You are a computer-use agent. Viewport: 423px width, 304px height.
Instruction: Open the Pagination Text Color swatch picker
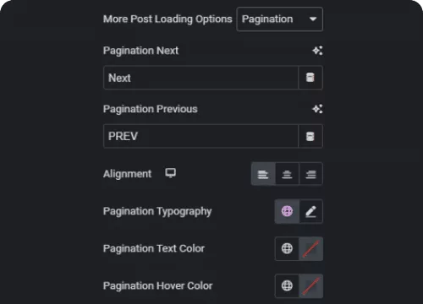pyautogui.click(x=310, y=248)
